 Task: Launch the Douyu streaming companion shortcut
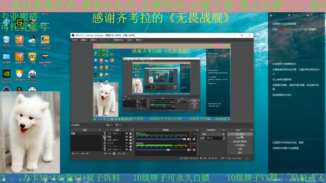click(x=19, y=58)
